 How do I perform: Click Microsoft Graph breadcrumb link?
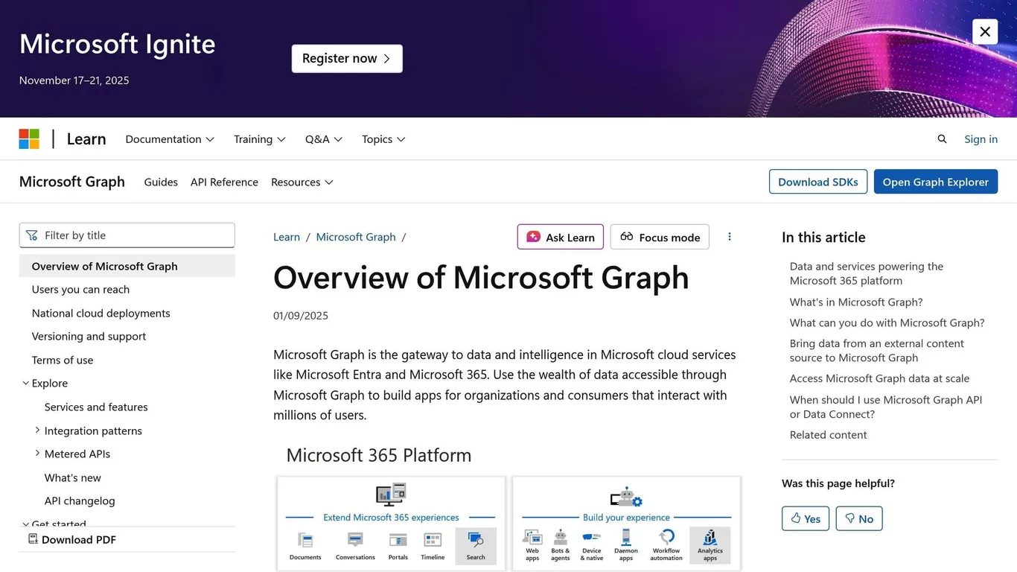(356, 237)
